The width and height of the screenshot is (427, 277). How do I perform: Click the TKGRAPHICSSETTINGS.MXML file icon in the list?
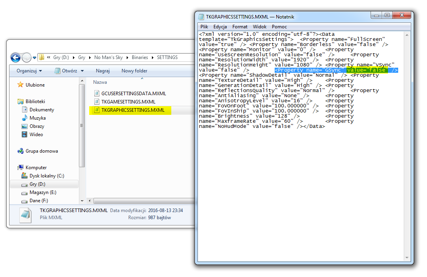coord(97,110)
